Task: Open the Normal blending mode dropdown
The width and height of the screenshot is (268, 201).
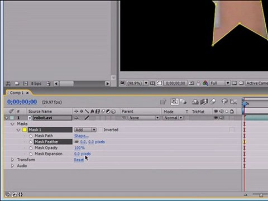Action: 173,118
